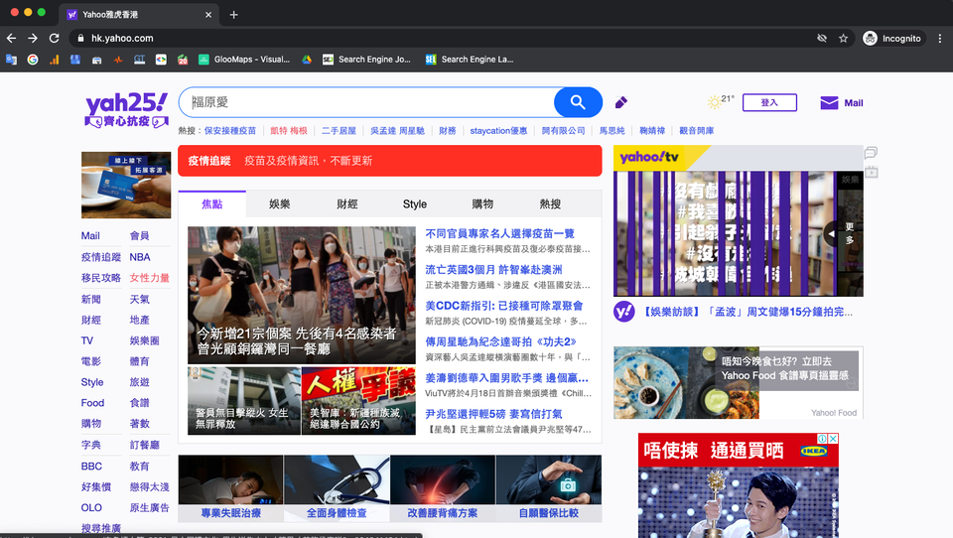Open headline 傳周星馳為紀念達哥拍《功夫2》
Image resolution: width=953 pixels, height=538 pixels.
500,341
